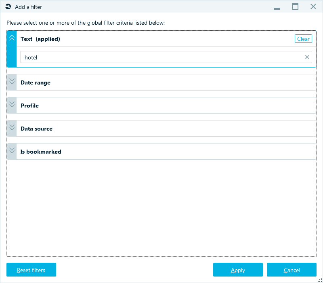Click the Data source heading label

36,129
